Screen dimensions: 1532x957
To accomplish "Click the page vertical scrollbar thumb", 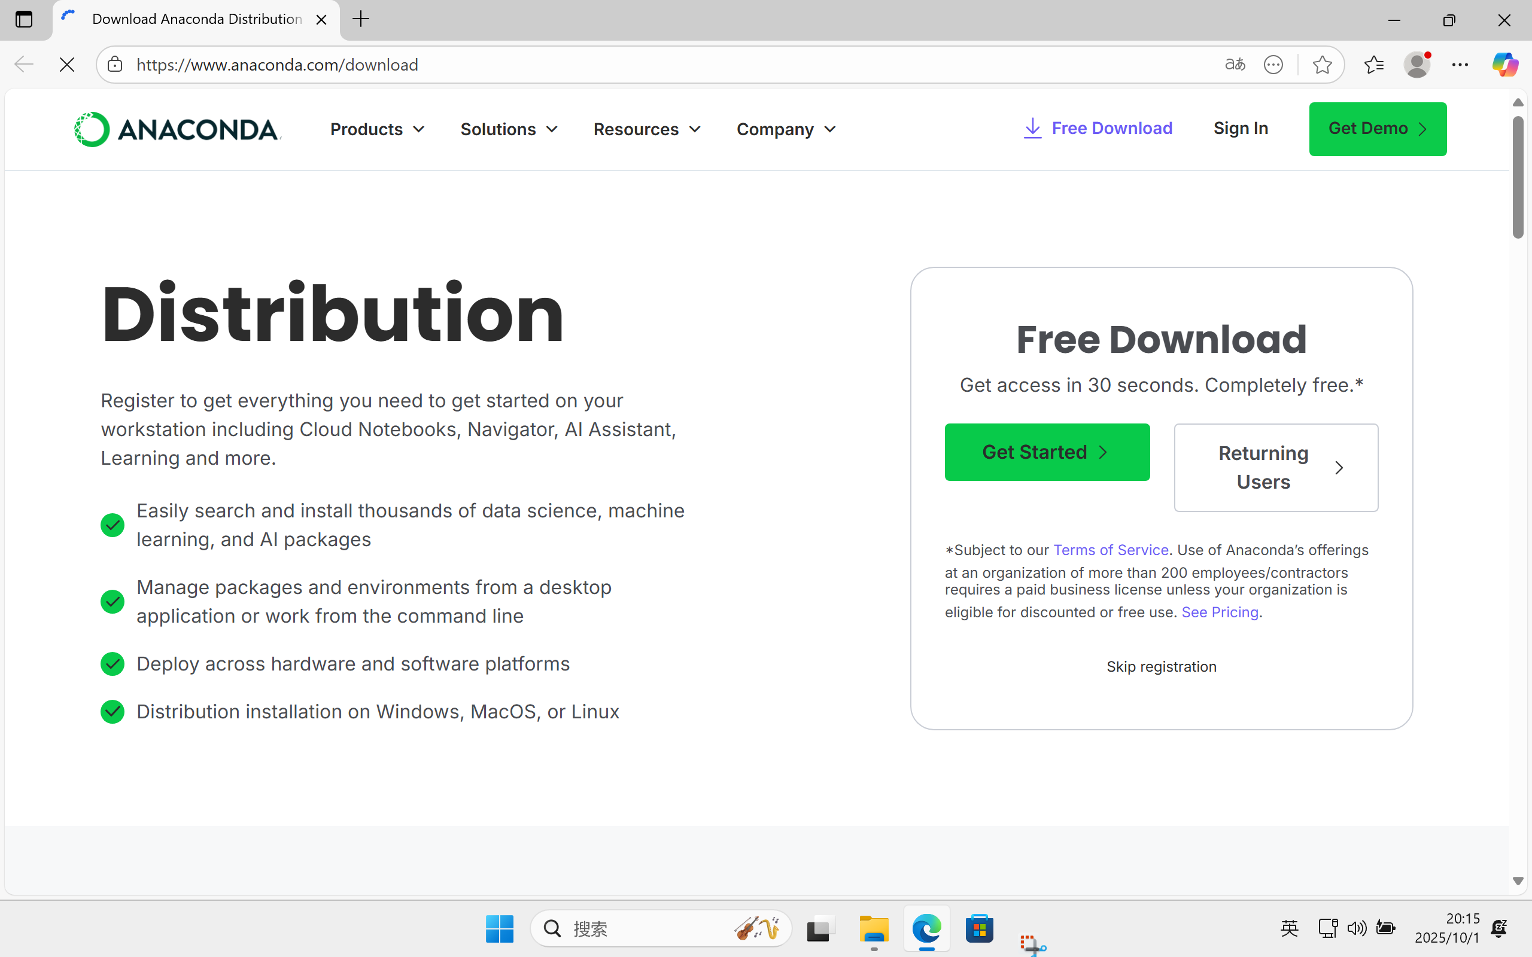I will [x=1518, y=177].
